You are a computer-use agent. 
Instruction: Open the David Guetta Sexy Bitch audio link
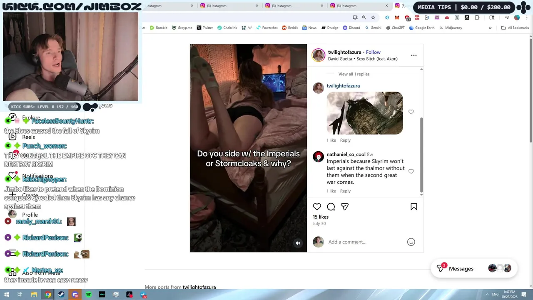tap(363, 59)
